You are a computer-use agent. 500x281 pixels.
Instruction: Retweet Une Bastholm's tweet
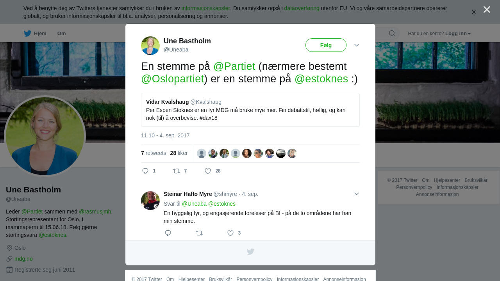tap(177, 171)
